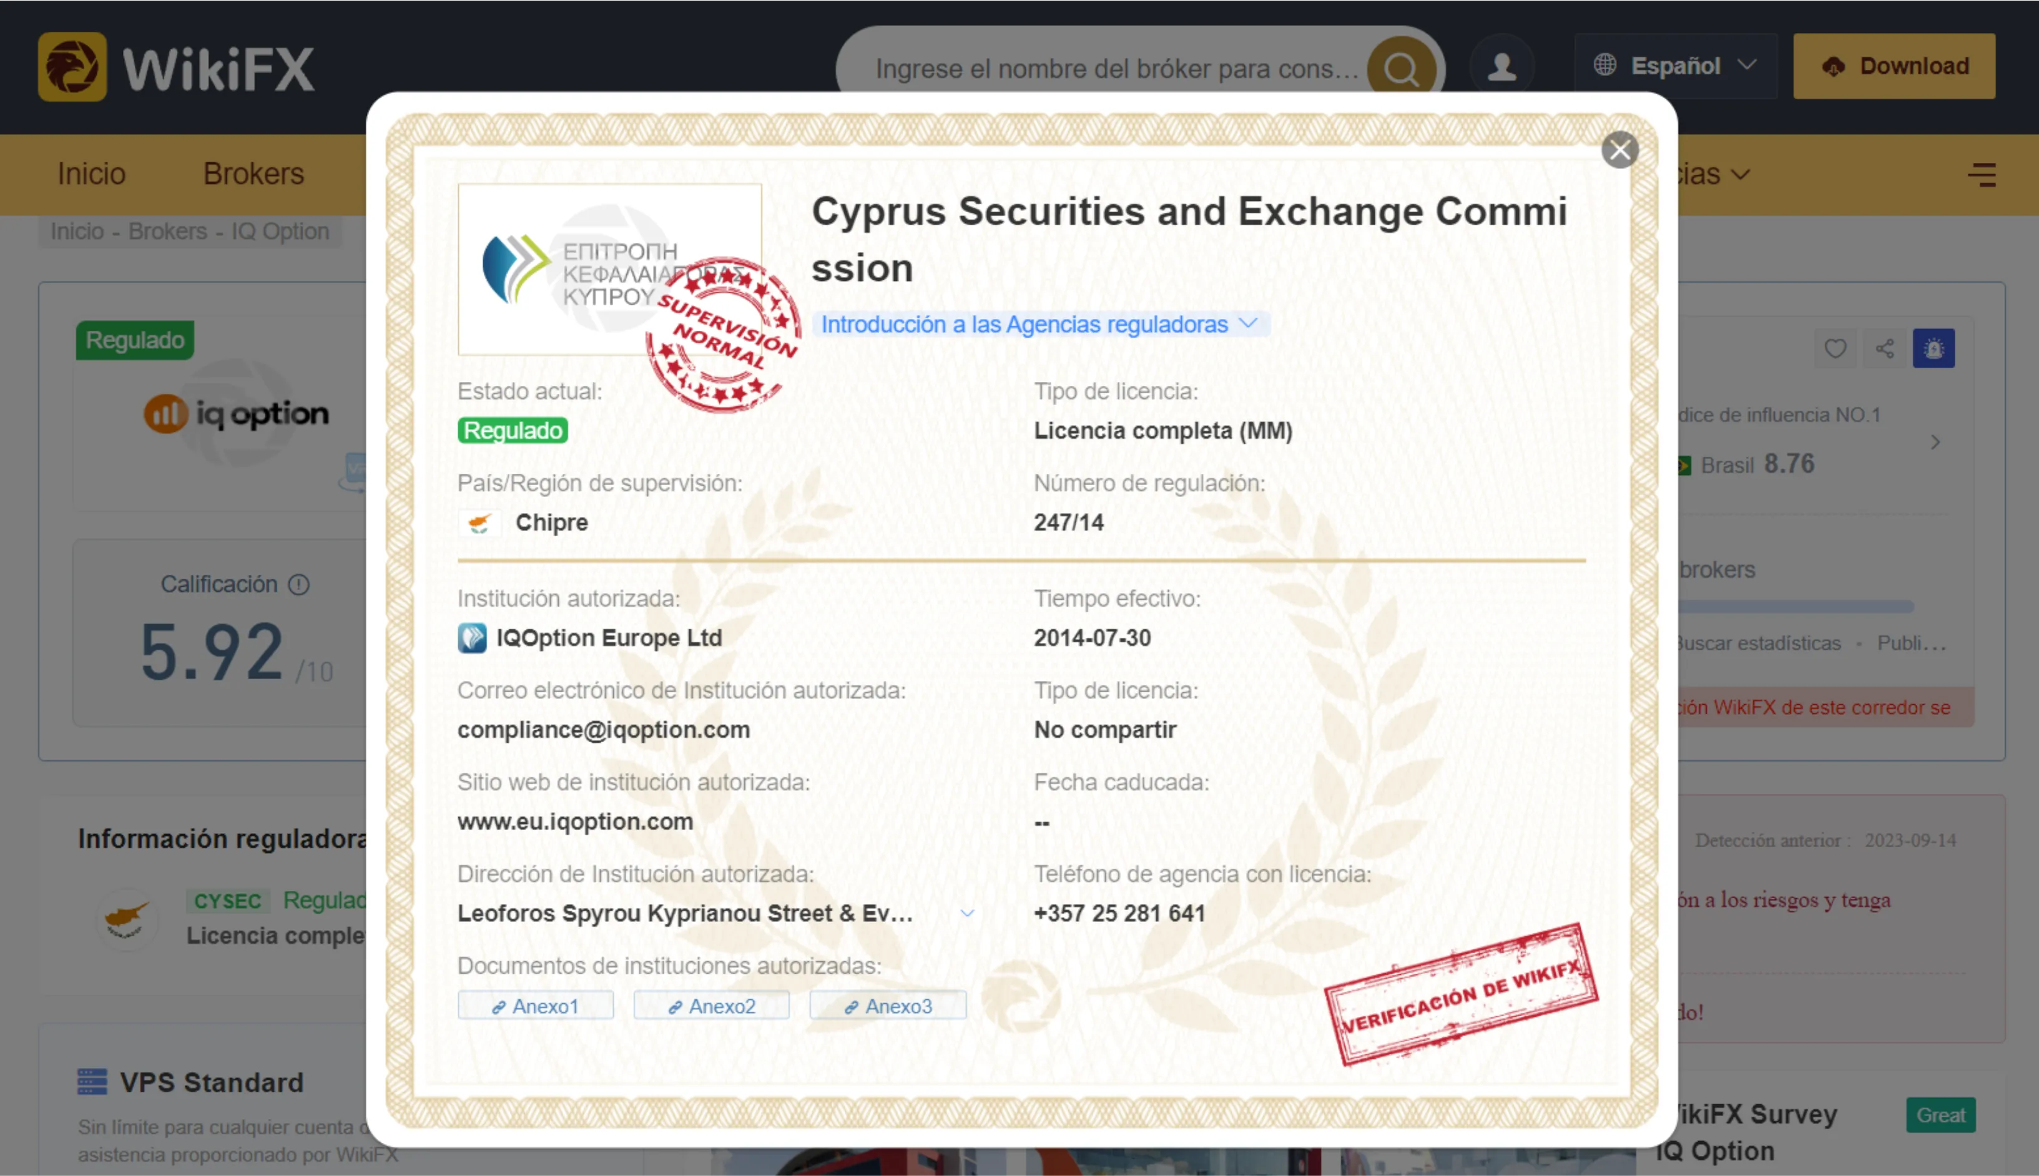This screenshot has width=2039, height=1176.
Task: Focus the broker name search field
Action: [1118, 69]
